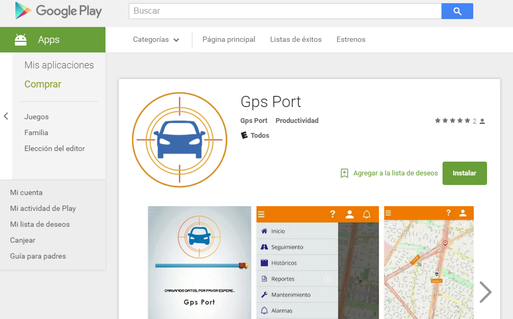Type in the Buscar search field

tap(285, 11)
